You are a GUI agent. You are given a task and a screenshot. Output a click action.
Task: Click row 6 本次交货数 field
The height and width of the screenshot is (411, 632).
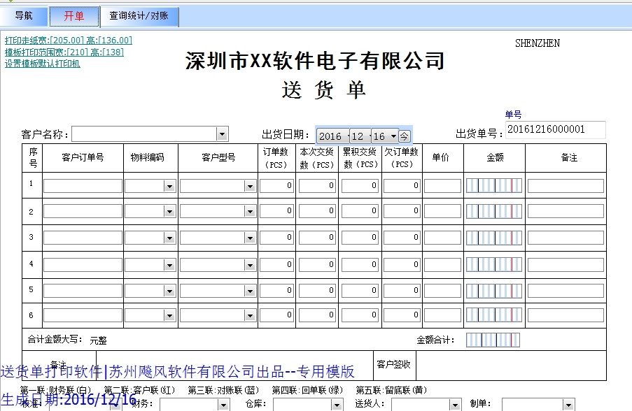tap(317, 315)
